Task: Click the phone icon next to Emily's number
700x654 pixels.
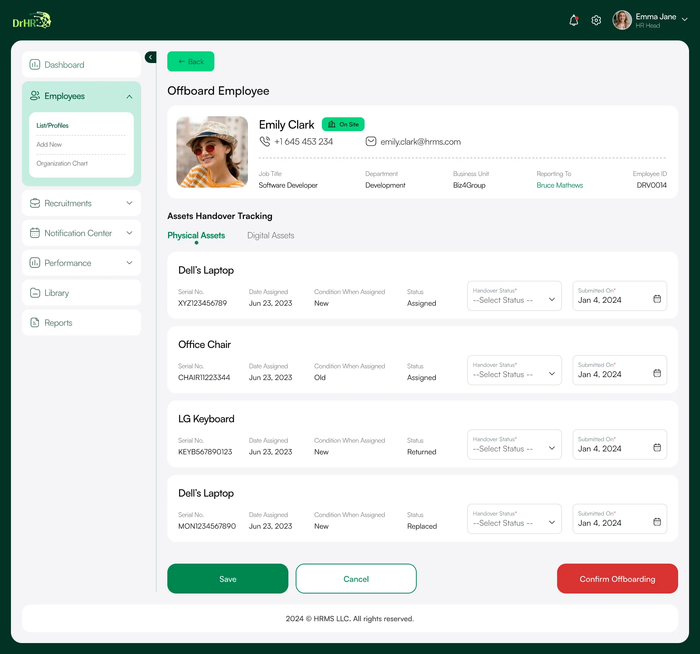Action: (265, 141)
